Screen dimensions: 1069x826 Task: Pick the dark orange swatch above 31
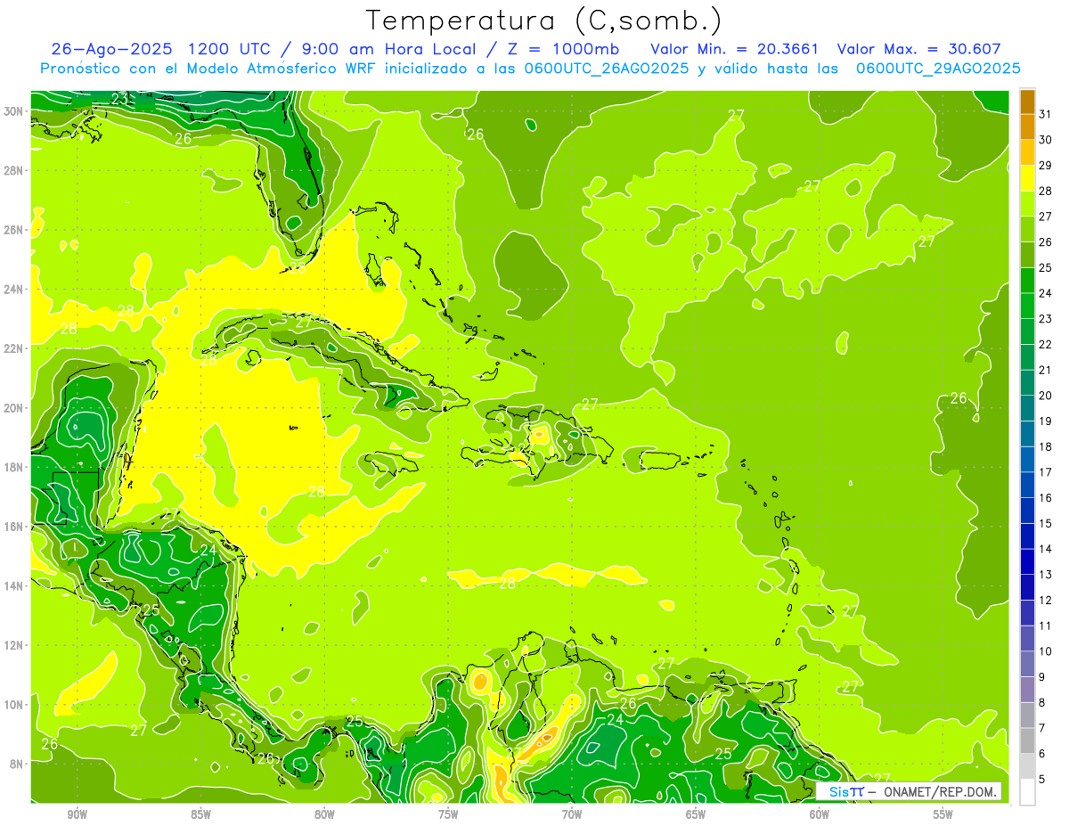(x=1027, y=102)
